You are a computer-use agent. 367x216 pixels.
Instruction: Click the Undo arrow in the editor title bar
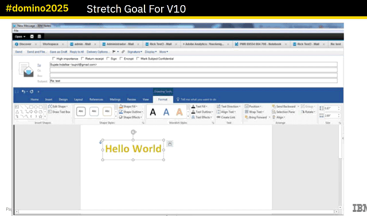(x=23, y=91)
